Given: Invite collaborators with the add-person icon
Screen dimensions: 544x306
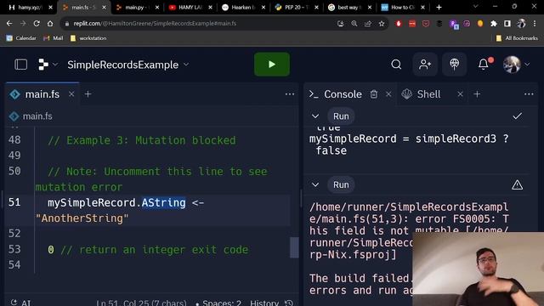Looking at the screenshot, I should click(x=425, y=65).
